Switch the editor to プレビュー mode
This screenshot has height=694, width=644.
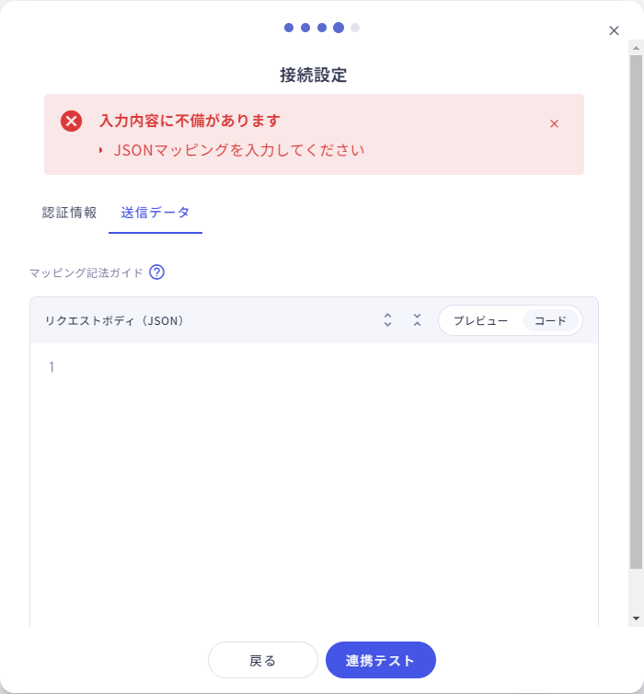coord(480,320)
